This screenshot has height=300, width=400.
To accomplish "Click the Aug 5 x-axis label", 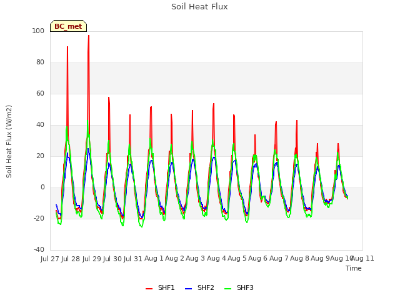I will tap(237, 258).
